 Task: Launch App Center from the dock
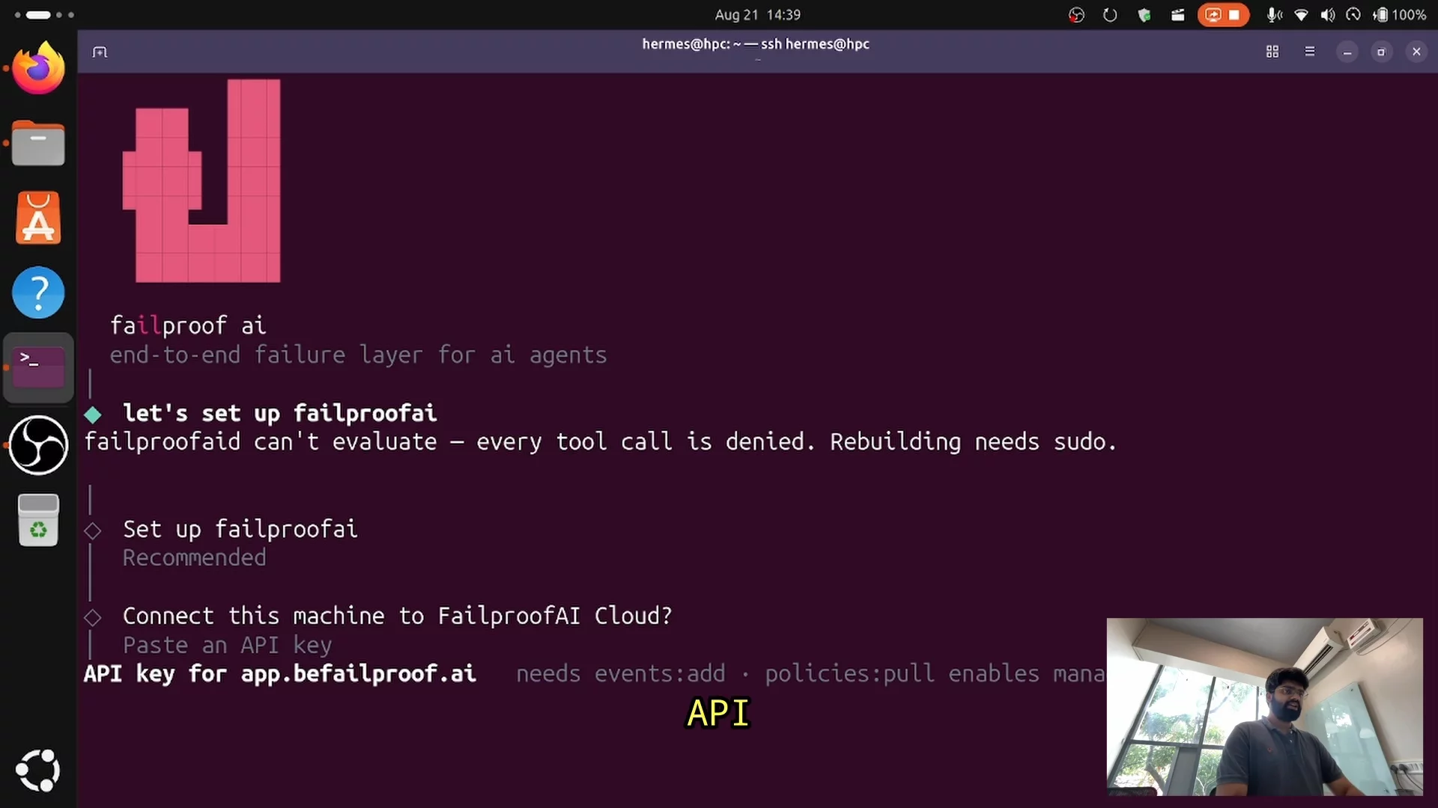(x=38, y=218)
